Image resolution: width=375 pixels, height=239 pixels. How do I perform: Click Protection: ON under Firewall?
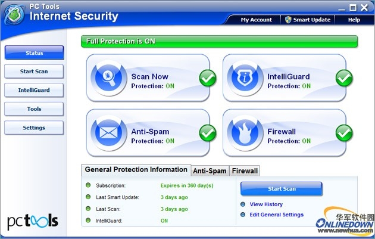click(x=289, y=141)
